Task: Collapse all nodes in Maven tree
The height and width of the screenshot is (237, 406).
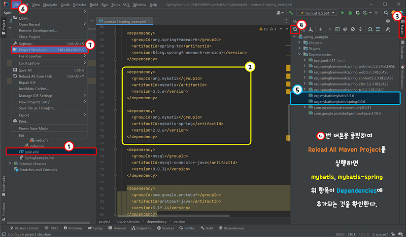Action: (360, 29)
